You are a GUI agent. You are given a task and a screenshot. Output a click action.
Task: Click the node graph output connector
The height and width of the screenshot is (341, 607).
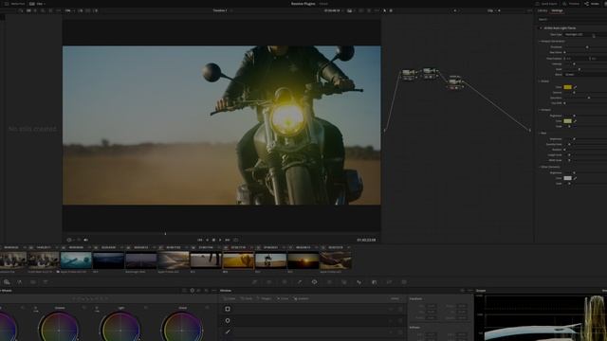click(x=530, y=131)
